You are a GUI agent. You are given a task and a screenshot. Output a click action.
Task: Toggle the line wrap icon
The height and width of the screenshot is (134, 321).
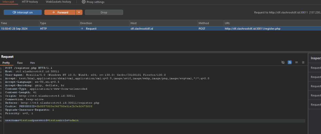coord(290,62)
